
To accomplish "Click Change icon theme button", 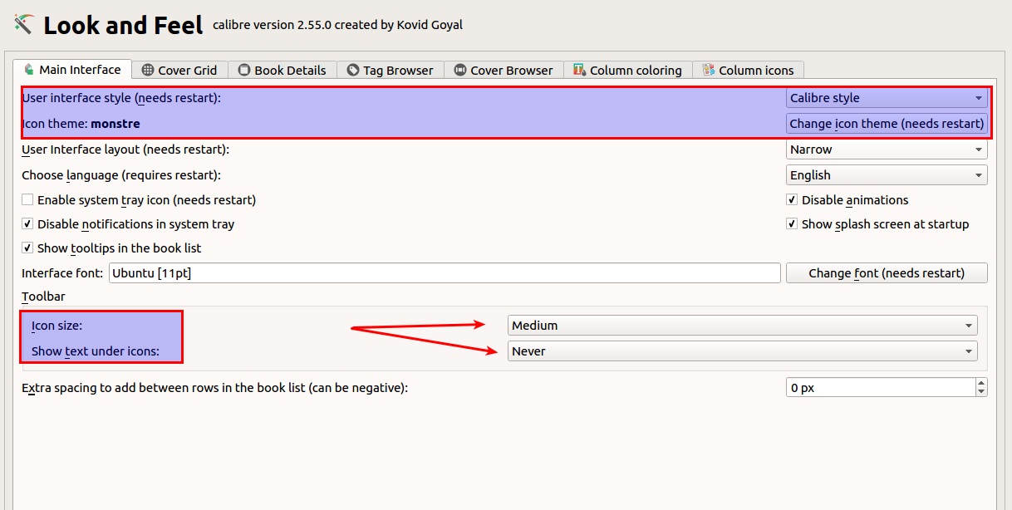I will [x=887, y=124].
